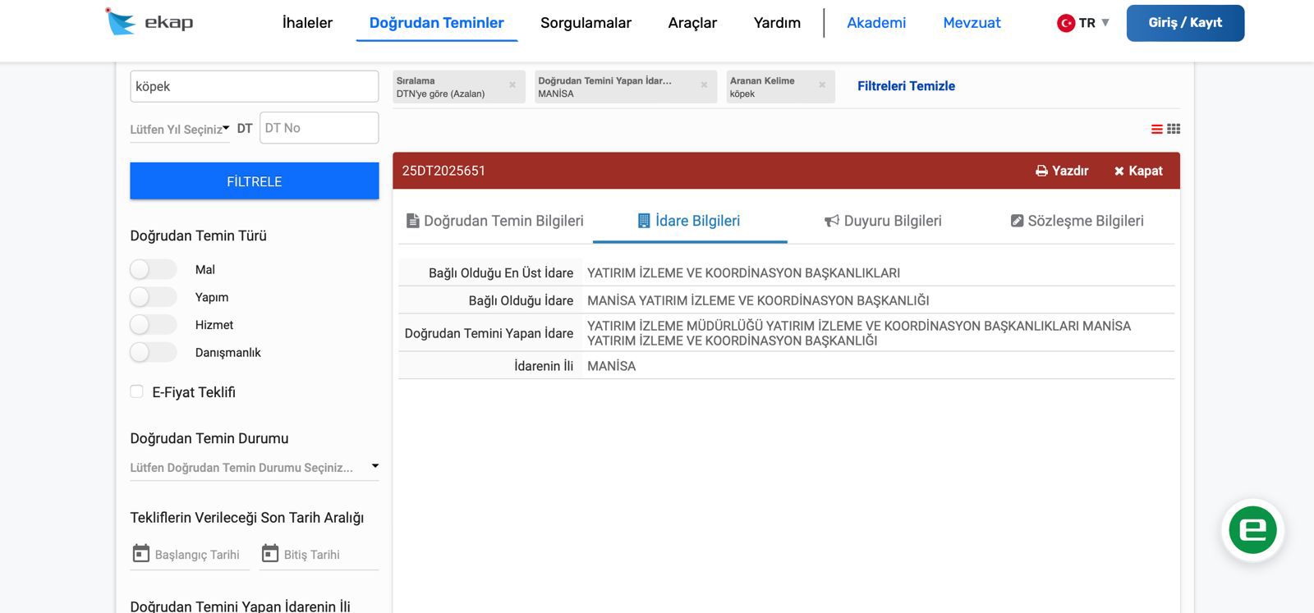Screen dimensions: 1314x613
Task: Switch to list view icon
Action: point(1156,129)
